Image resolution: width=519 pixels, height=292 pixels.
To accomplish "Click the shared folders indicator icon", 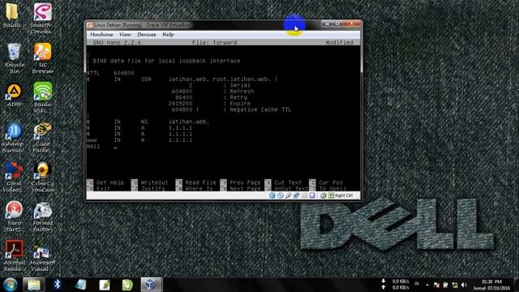I will point(304,195).
